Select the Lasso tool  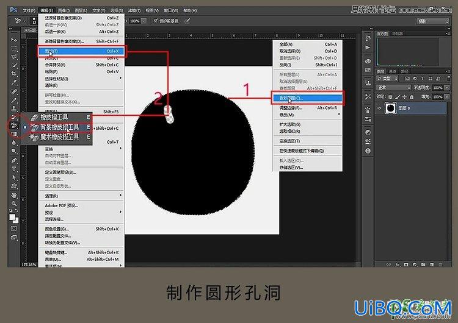pos(13,57)
